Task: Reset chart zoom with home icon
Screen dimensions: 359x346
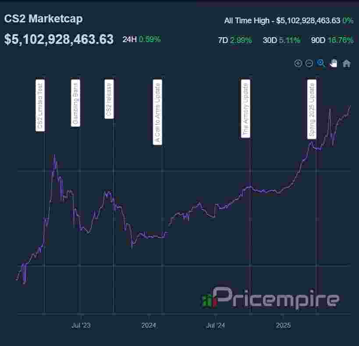Action: tap(346, 64)
